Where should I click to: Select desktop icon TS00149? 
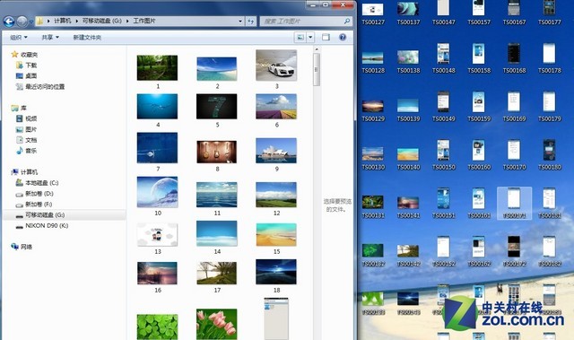[443, 107]
